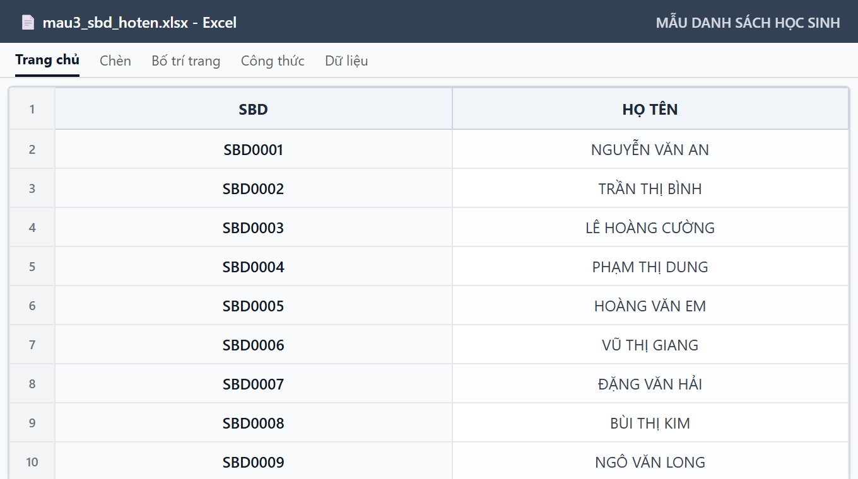Image resolution: width=858 pixels, height=479 pixels.
Task: Select row header 10
Action: 32,462
